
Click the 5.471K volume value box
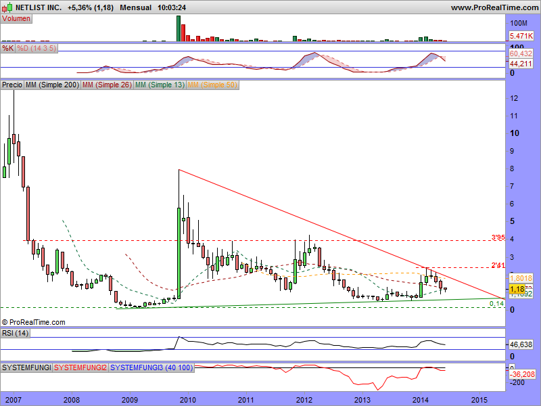(x=521, y=36)
